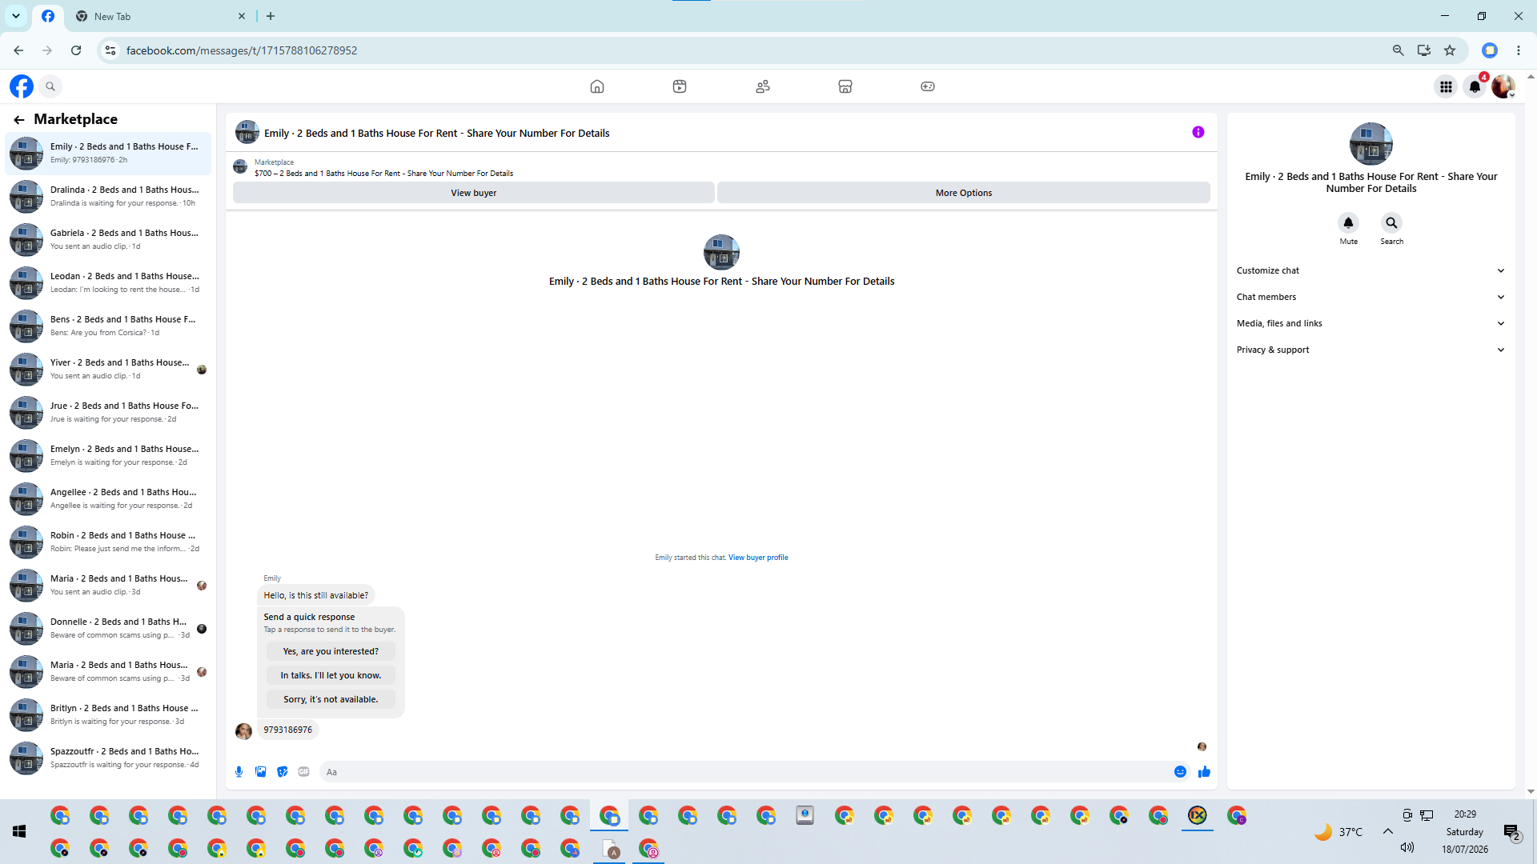Open the Donnelle conversation
1537x864 pixels.
click(x=108, y=628)
